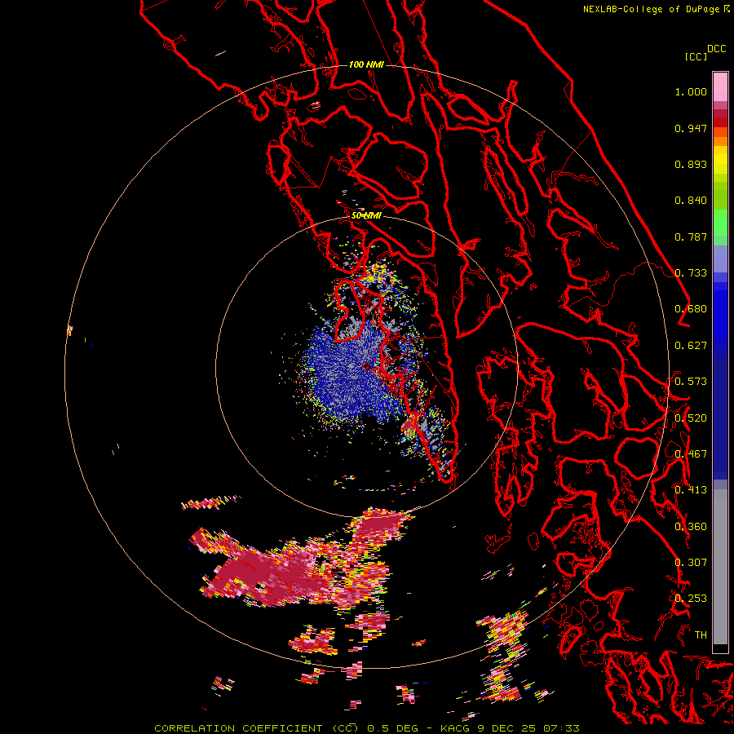The height and width of the screenshot is (734, 734).
Task: Select the 0.413 scale value
Action: (691, 490)
